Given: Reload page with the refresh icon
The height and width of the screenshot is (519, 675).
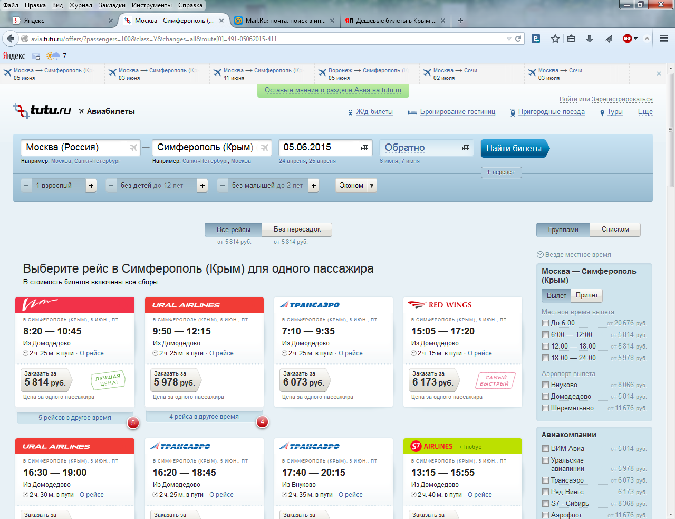Looking at the screenshot, I should 518,39.
